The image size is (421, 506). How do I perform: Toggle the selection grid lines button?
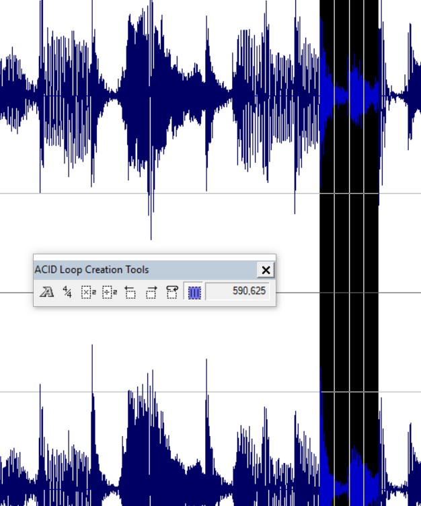[x=194, y=292]
